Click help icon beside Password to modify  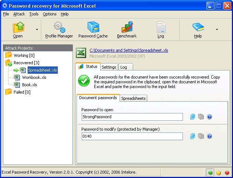coord(209,136)
